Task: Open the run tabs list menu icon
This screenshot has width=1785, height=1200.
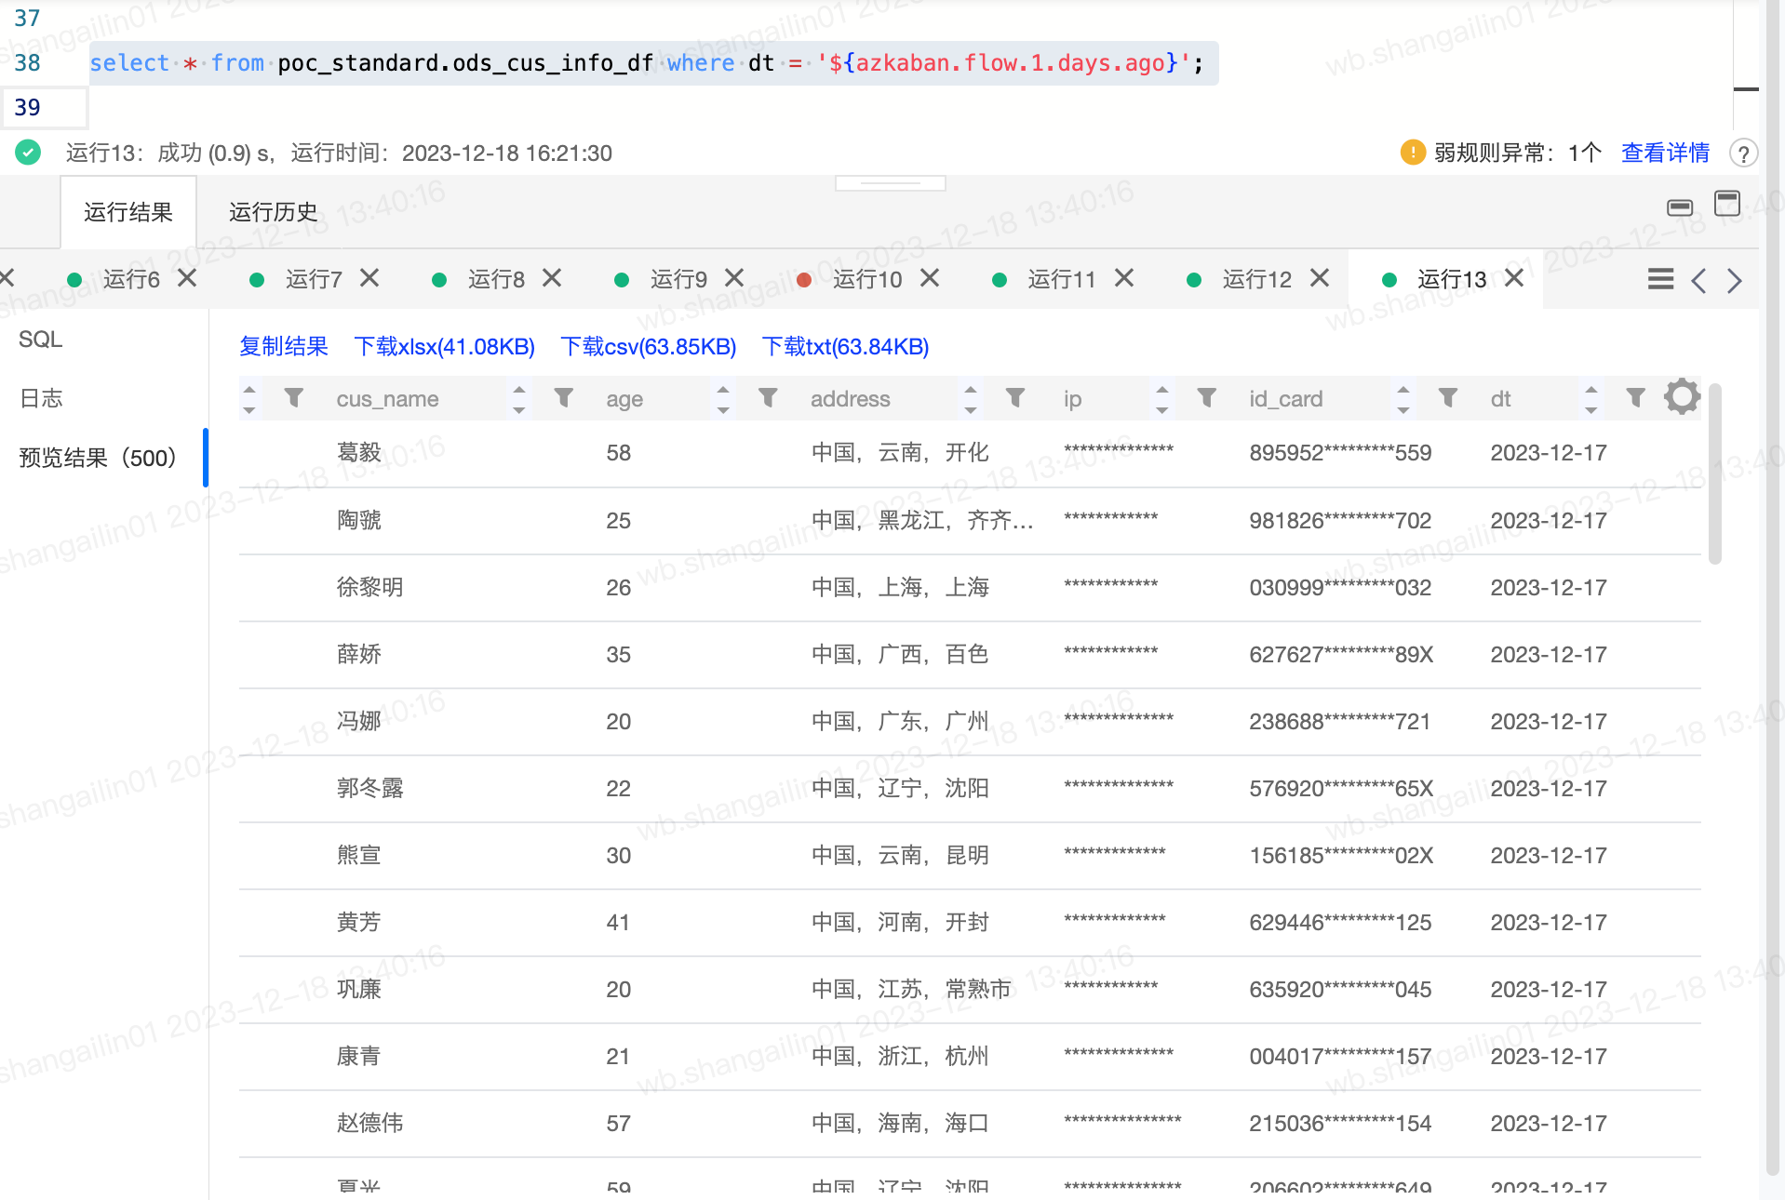Action: (x=1660, y=279)
